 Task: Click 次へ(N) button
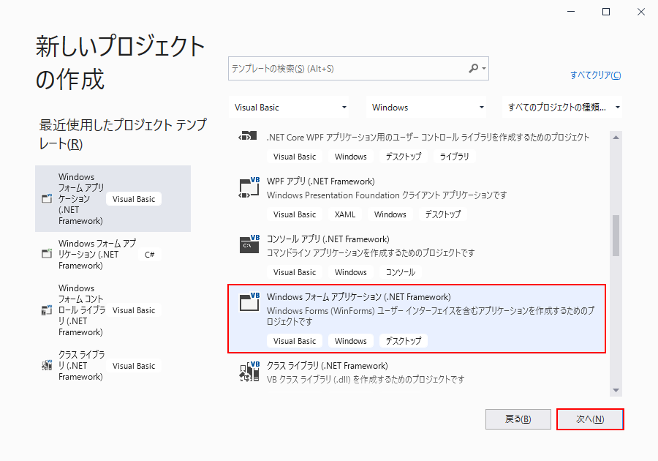(x=590, y=419)
